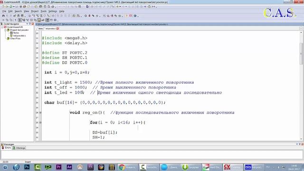Click the line #define ST PORTC.2
The height and width of the screenshot is (171, 304).
pos(65,53)
